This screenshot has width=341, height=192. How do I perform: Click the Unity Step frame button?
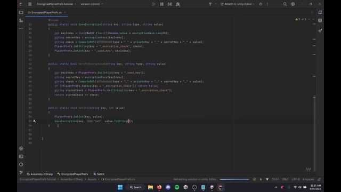[169, 4]
